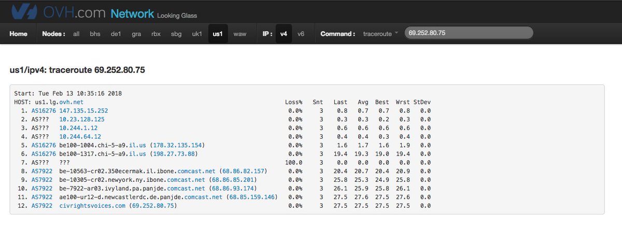Select the waw node
The width and height of the screenshot is (622, 249).
coord(239,34)
